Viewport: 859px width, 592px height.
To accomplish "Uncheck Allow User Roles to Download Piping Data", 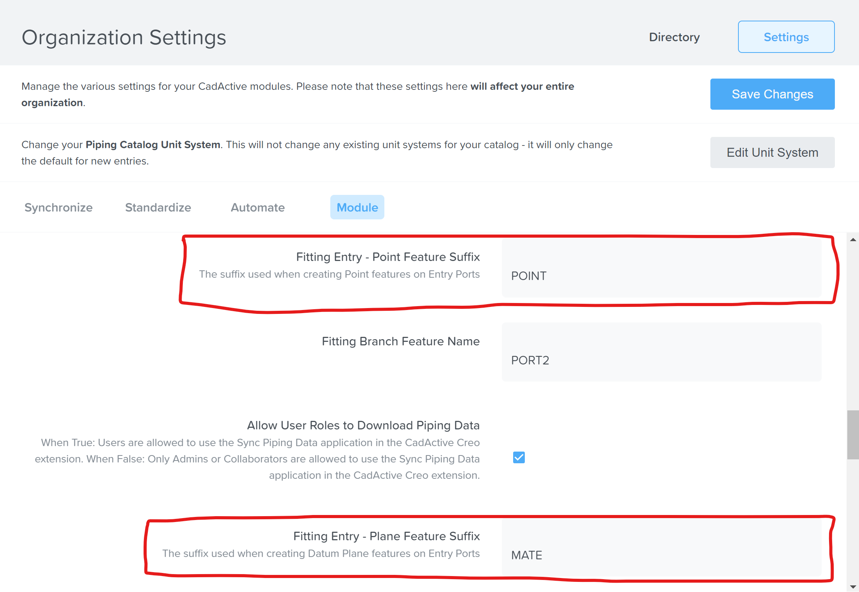I will [519, 457].
